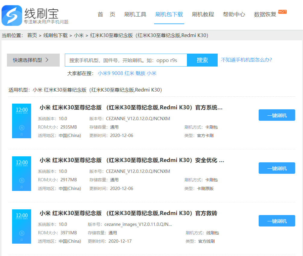The height and width of the screenshot is (256, 303).
Task: Click 一键刷机 for the 3971MB ROM
Action: click(277, 221)
